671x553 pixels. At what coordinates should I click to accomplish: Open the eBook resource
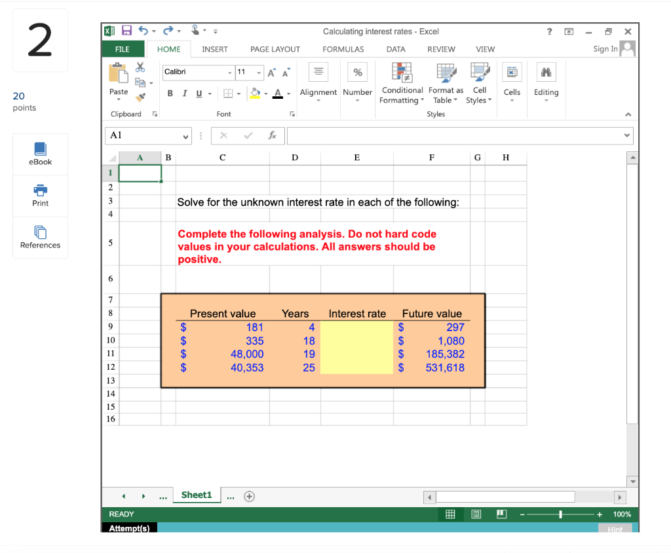(x=40, y=154)
